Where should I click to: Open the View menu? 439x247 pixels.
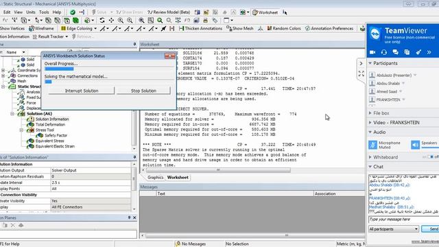[x=19, y=12]
